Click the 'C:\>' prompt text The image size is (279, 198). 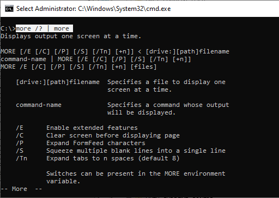pyautogui.click(x=8, y=28)
